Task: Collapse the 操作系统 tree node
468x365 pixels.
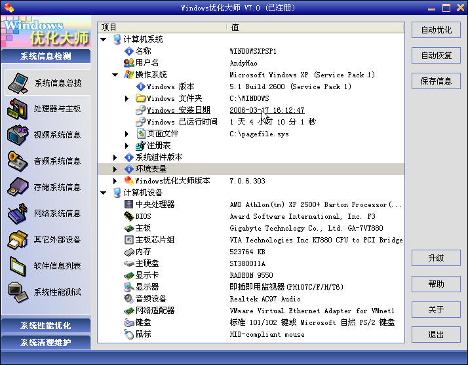Action: coord(115,75)
